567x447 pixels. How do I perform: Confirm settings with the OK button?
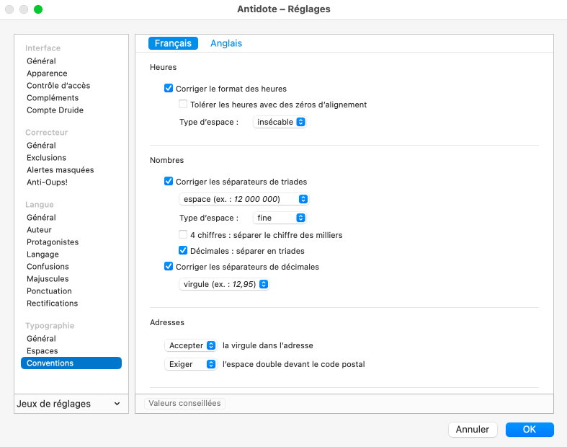530,430
